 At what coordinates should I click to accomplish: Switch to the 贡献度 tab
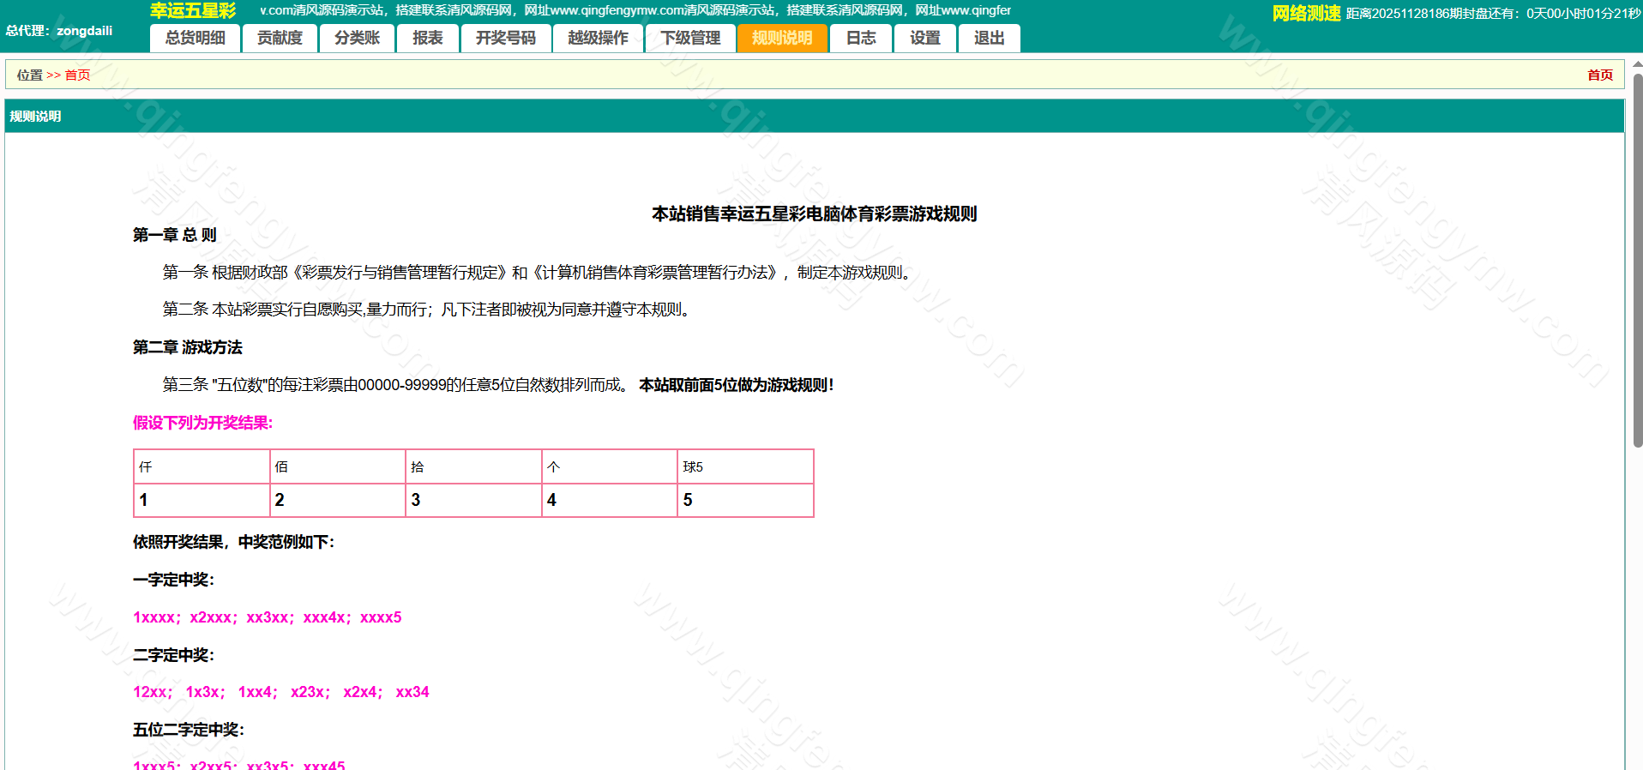(280, 39)
